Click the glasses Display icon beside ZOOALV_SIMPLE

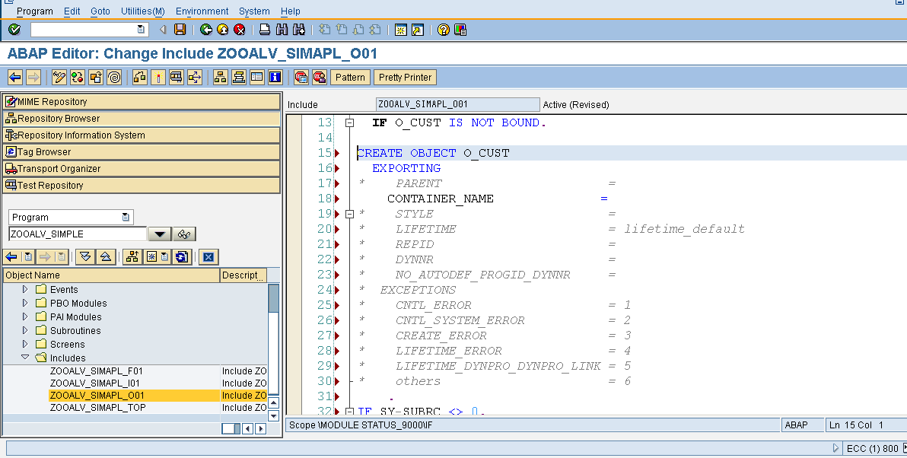click(x=183, y=234)
